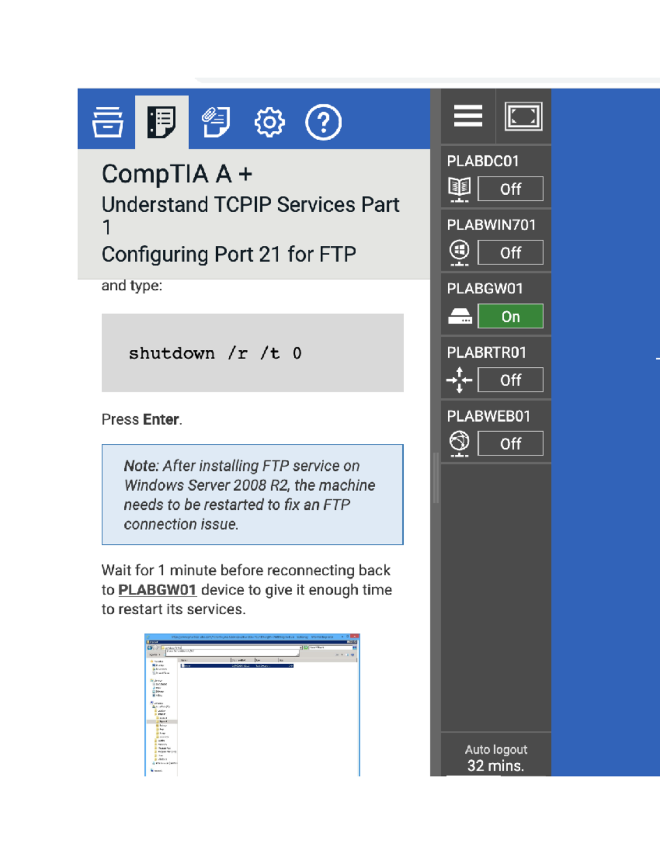This screenshot has height=854, width=660.
Task: Follow the PLABGW01 link in instructions
Action: [157, 590]
